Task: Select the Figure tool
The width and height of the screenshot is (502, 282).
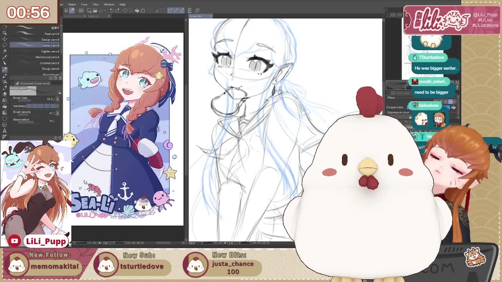Action: 5,119
